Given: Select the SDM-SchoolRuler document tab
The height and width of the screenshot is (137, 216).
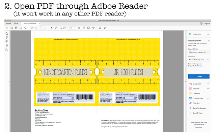Looking at the screenshot, I should [31, 24].
